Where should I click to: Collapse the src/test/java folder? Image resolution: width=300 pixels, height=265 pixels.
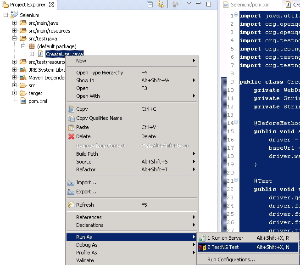(x=15, y=39)
